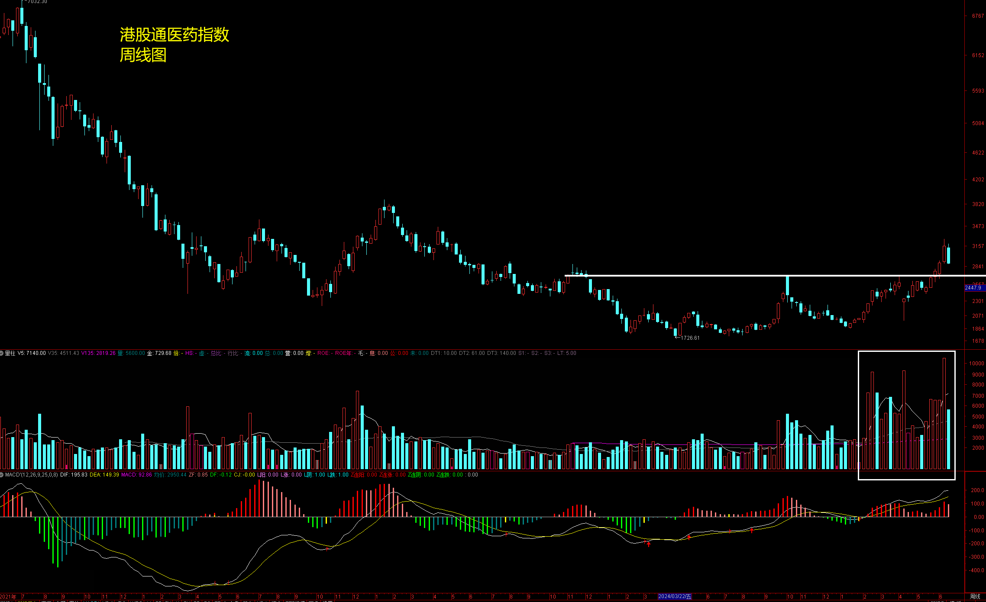The image size is (986, 602).
Task: Click the DEA: 149.39 yellow readout
Action: click(104, 475)
